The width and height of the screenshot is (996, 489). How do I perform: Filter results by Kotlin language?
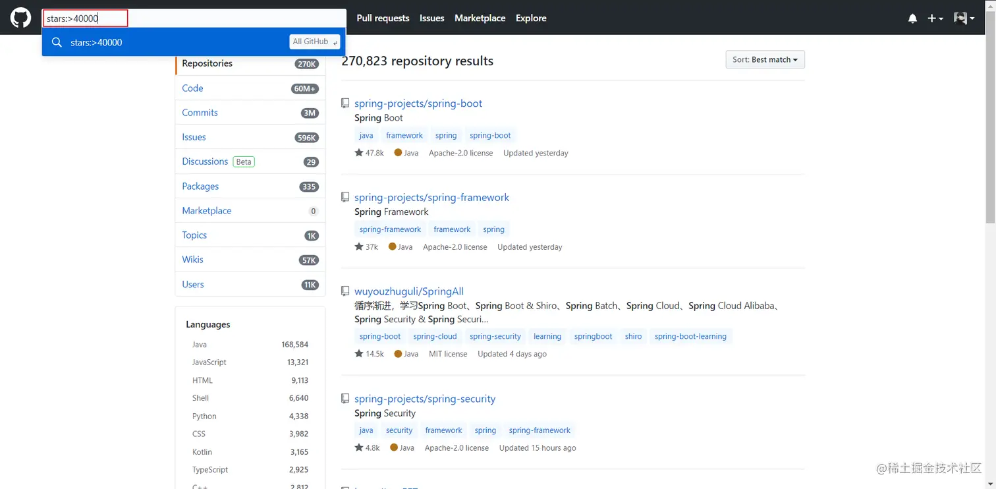coord(250,452)
